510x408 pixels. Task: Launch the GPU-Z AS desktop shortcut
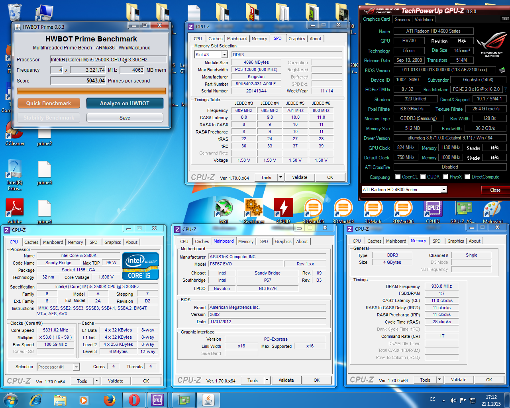[463, 211]
